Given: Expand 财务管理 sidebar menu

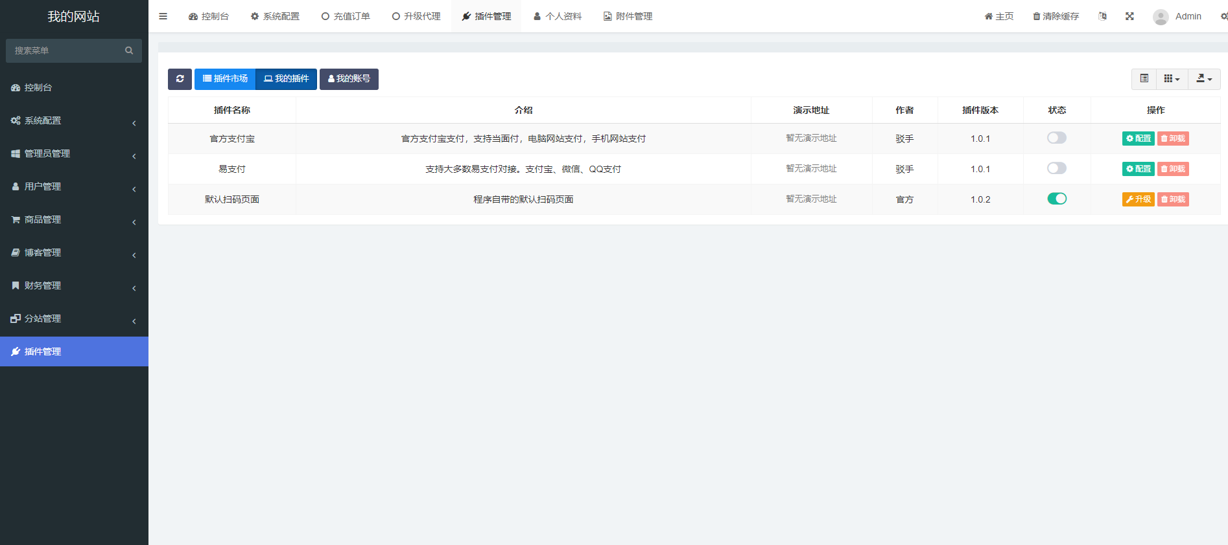Looking at the screenshot, I should coord(74,285).
